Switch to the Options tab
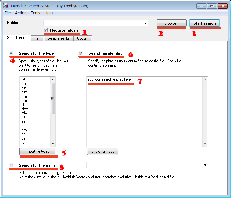 [83, 38]
